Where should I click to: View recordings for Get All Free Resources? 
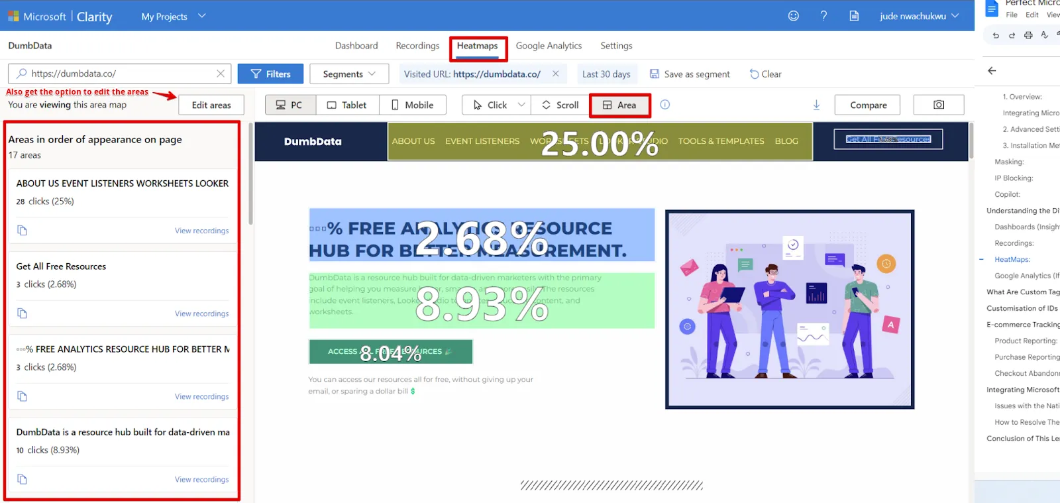(201, 313)
